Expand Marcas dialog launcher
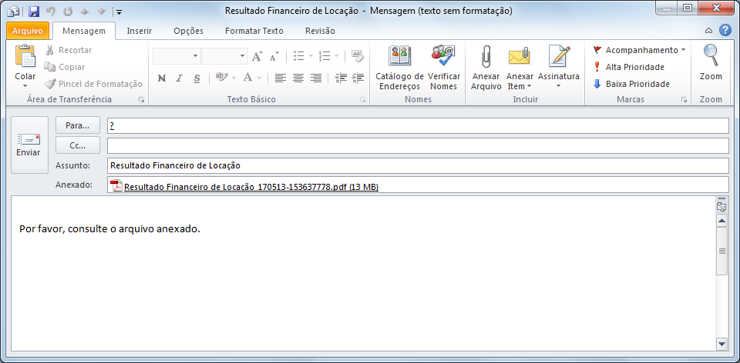The image size is (740, 363). tap(684, 100)
